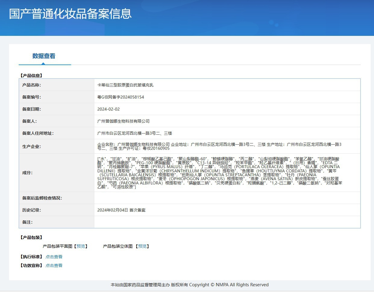Click the 成分 ingredients list text

point(219,173)
